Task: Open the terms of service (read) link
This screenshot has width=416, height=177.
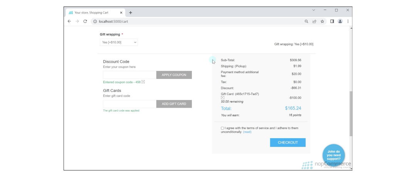Action: pyautogui.click(x=247, y=132)
